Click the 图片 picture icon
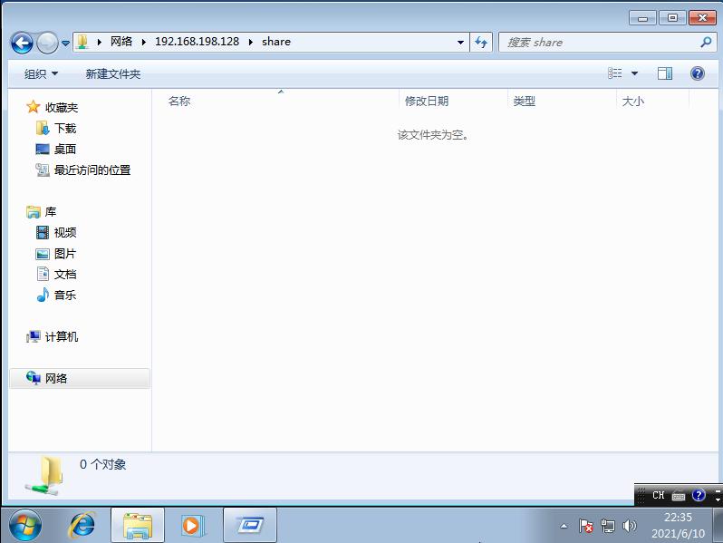The height and width of the screenshot is (543, 723). (x=43, y=254)
